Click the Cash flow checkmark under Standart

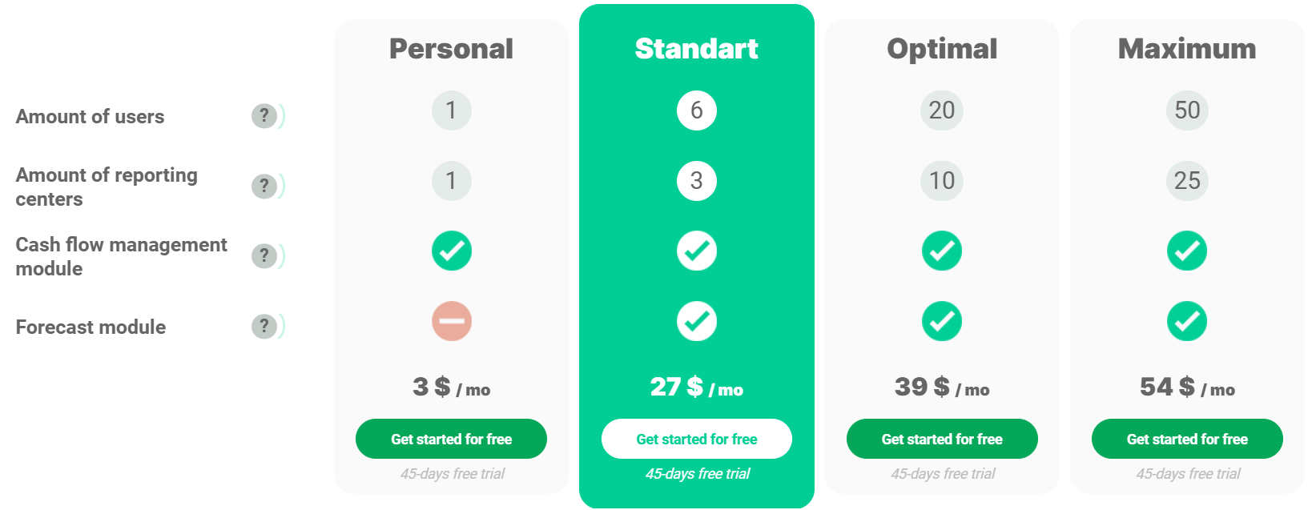[x=697, y=251]
